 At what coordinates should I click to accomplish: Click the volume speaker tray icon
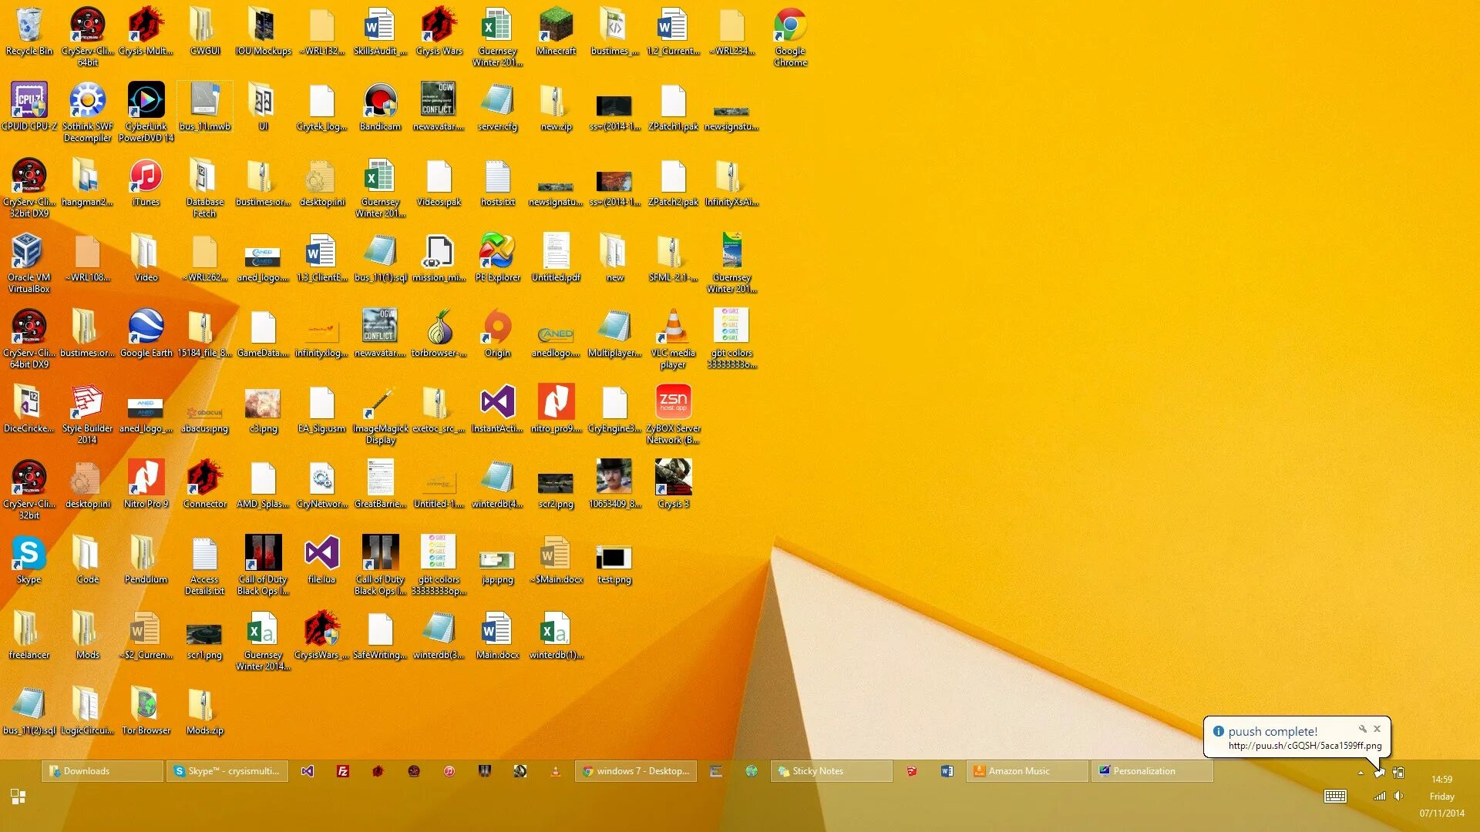[1398, 797]
